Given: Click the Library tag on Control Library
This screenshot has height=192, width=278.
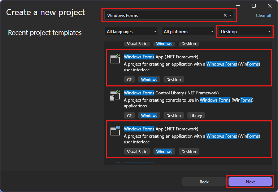Looking at the screenshot, I should [196, 116].
